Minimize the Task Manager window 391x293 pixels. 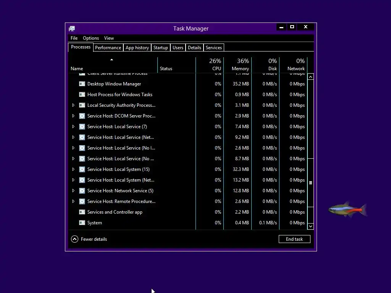click(281, 27)
